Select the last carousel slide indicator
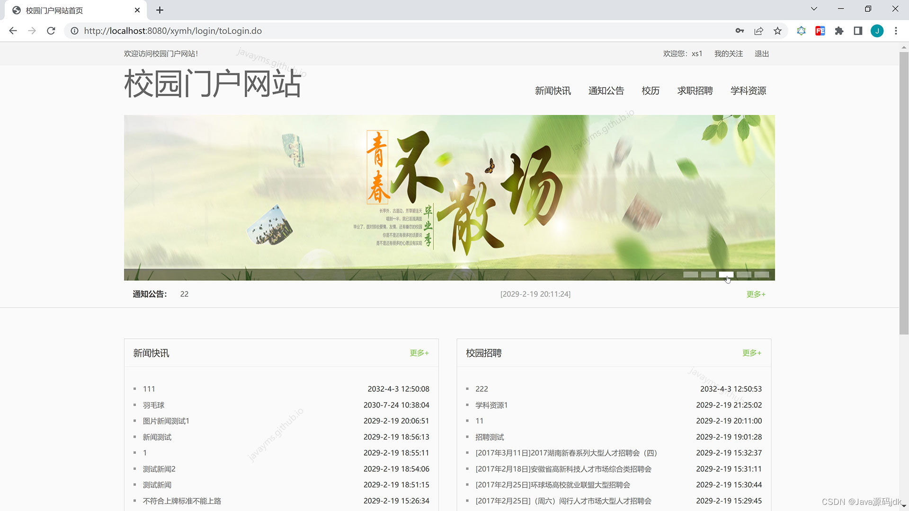Screen dimensions: 909x511 762,274
